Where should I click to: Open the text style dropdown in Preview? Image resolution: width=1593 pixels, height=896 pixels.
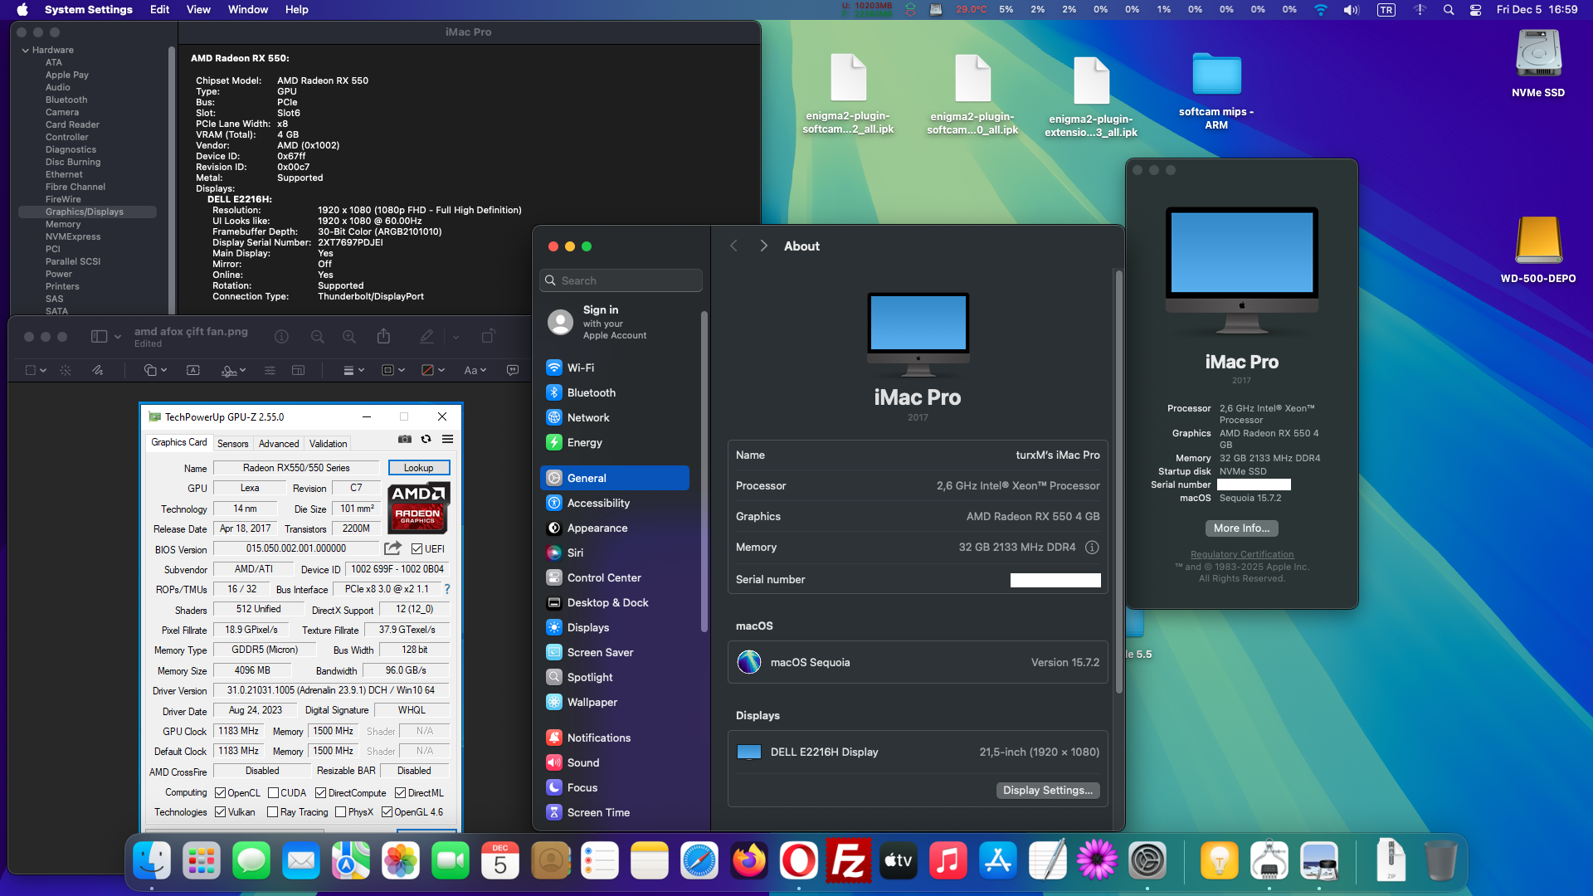click(475, 370)
